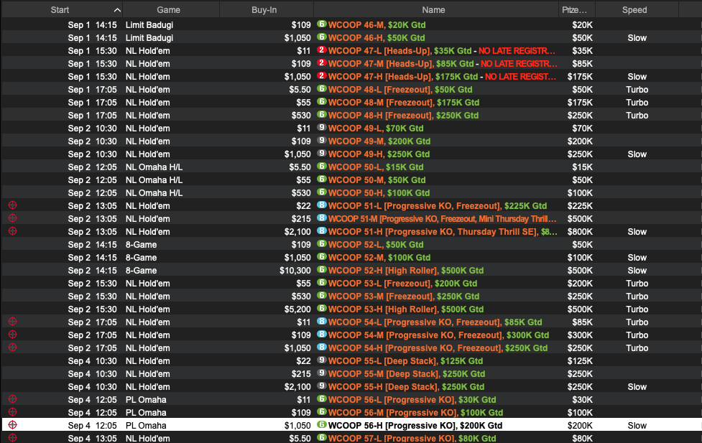
Task: Click the 6-max badge on WCOOP 56-H row
Action: pos(321,425)
